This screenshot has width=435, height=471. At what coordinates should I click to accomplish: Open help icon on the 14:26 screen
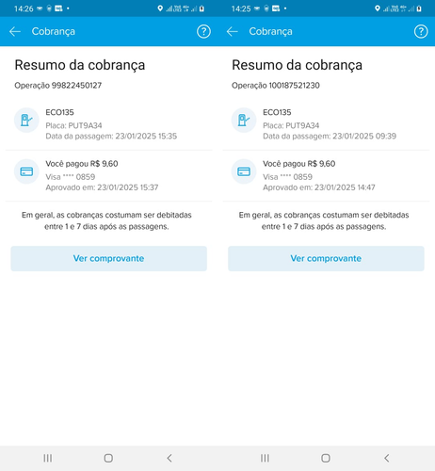pos(203,31)
